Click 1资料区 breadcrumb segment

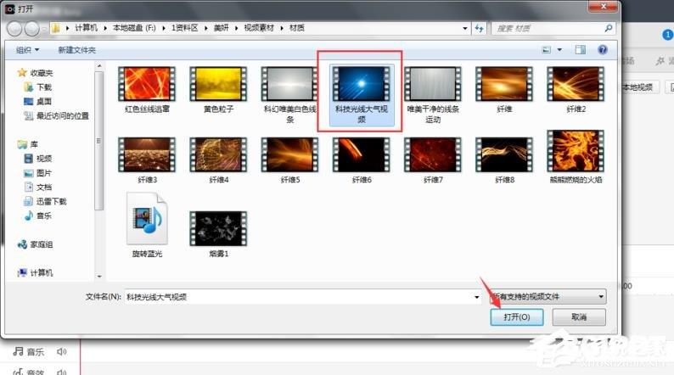pos(184,28)
